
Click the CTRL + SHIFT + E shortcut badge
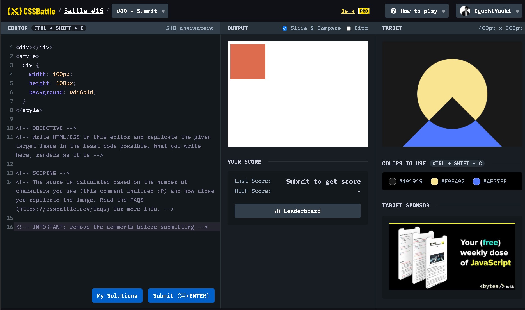(59, 28)
